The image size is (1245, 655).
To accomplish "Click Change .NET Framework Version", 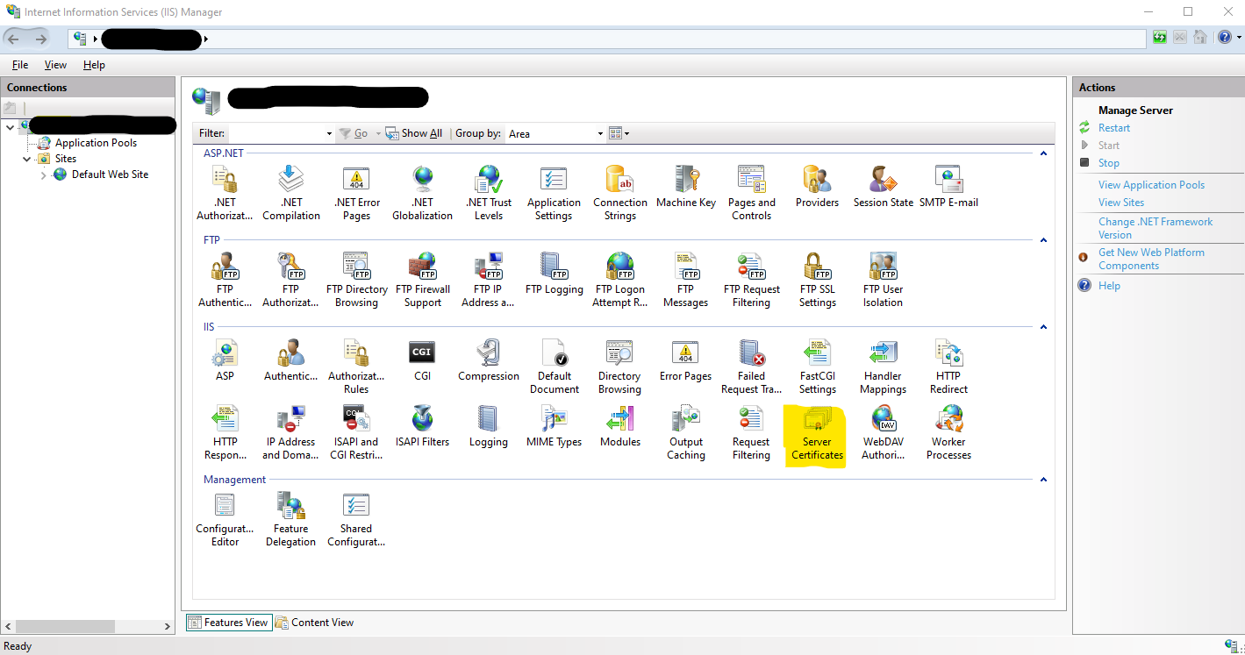I will (1156, 228).
